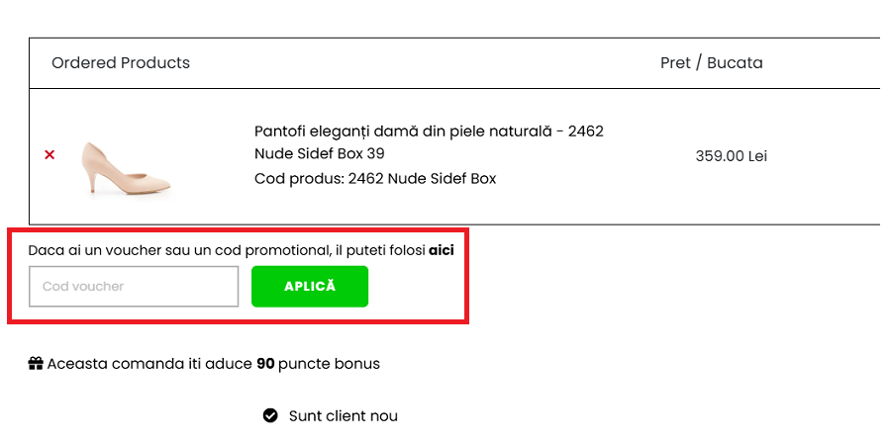Focus the "Cod voucher" input field

[x=134, y=287]
